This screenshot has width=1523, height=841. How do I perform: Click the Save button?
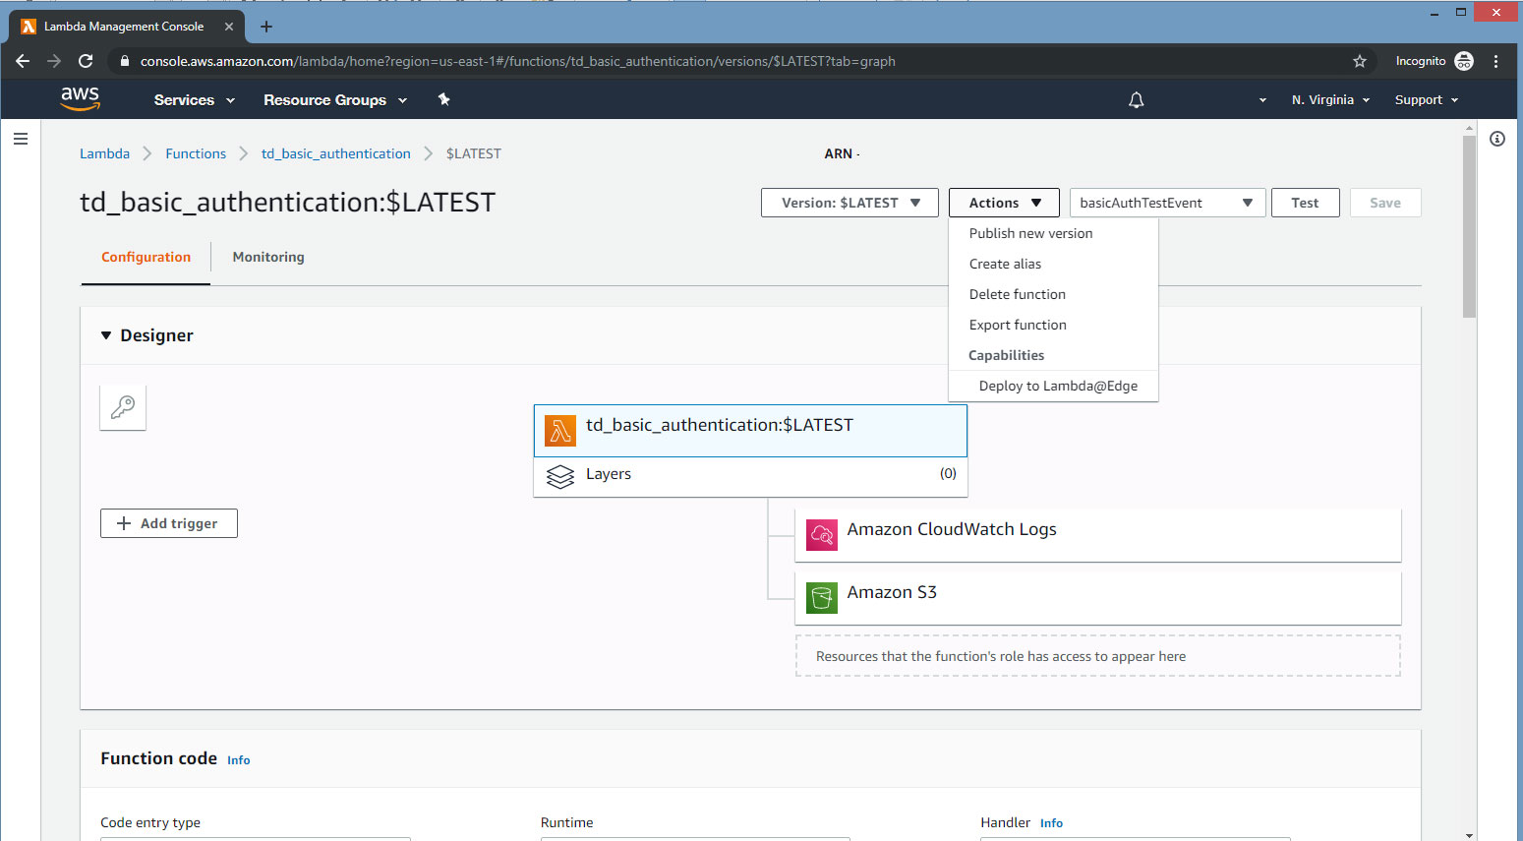point(1385,203)
